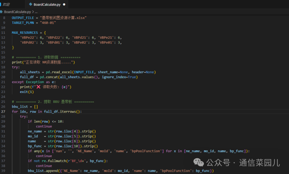
Task: Click the 'VBPe21' key on line 12
Action: point(106,37)
